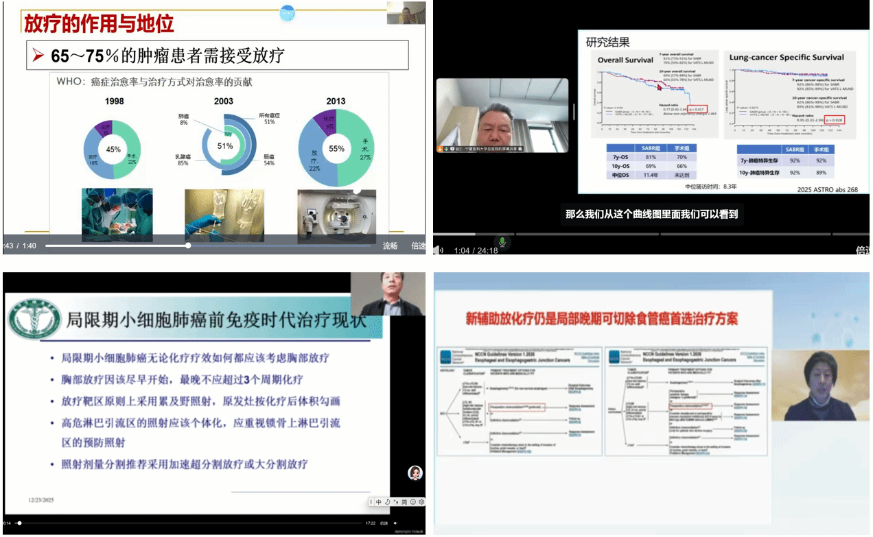Click the volume icon beside 倍速 in bottom-left player
873x537 pixels.
tap(397, 522)
